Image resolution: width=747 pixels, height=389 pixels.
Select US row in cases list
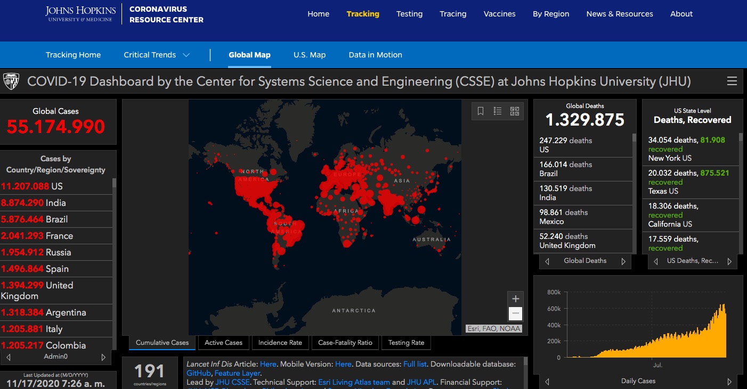pos(56,186)
